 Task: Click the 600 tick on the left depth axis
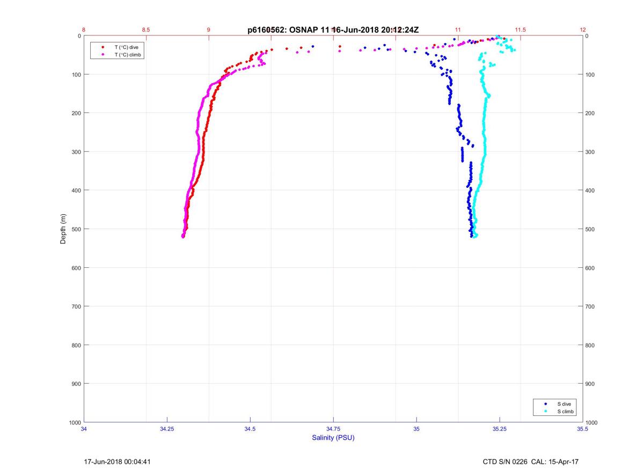click(x=76, y=268)
